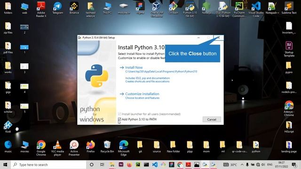Select VLC media player desktop icon
The height and width of the screenshot is (169, 301).
coord(57,148)
